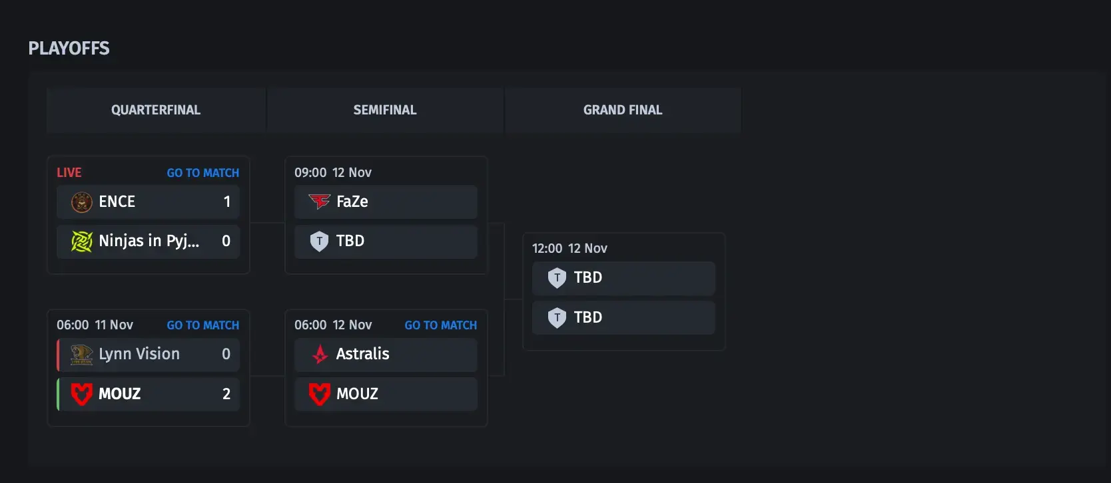Screen dimensions: 1111x483
Task: Click the Astralis star logo
Action: [x=320, y=355]
